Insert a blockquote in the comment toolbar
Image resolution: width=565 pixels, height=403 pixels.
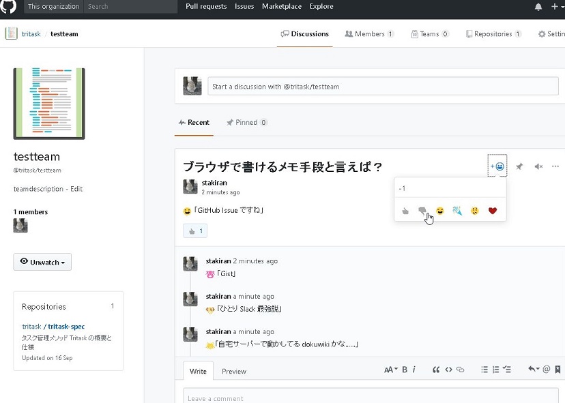(436, 370)
